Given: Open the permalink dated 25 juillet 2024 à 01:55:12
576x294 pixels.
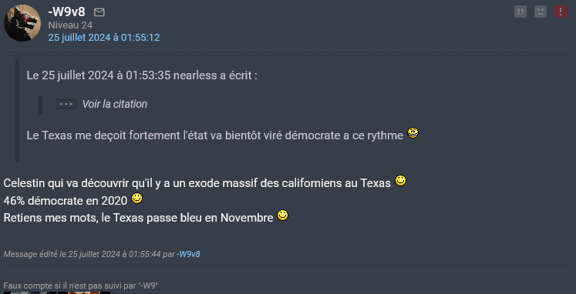Looking at the screenshot, I should [x=104, y=38].
